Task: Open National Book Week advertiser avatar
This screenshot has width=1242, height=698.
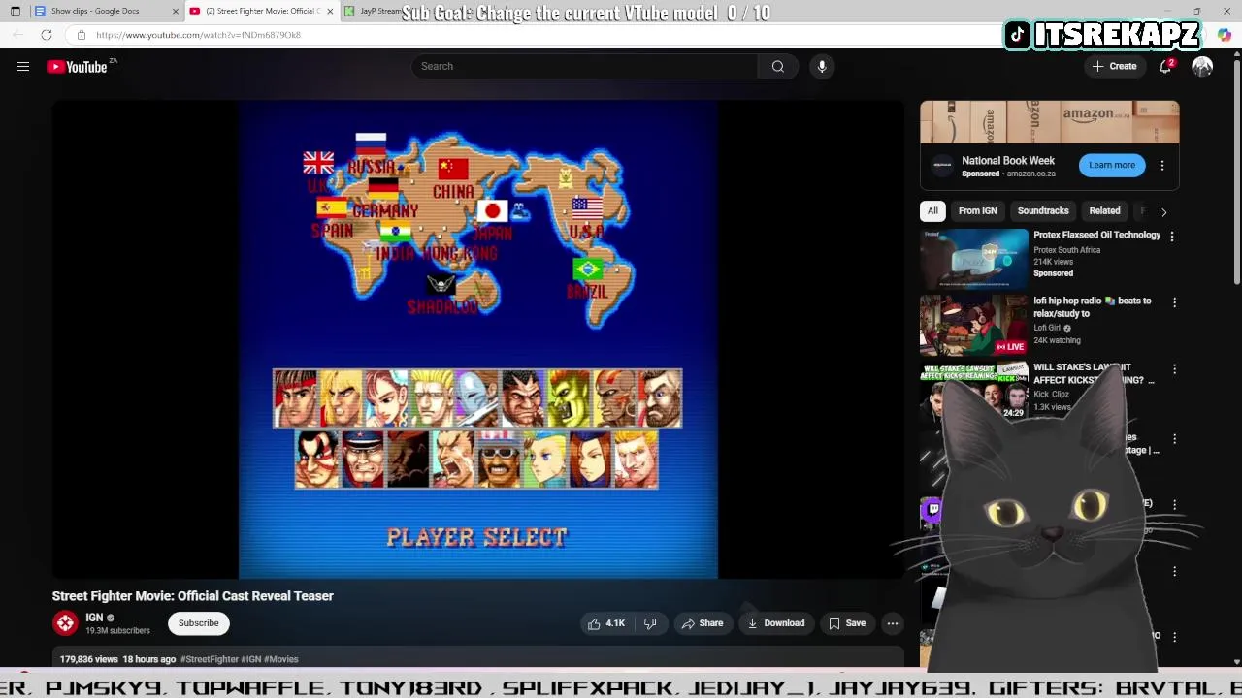Action: point(942,166)
